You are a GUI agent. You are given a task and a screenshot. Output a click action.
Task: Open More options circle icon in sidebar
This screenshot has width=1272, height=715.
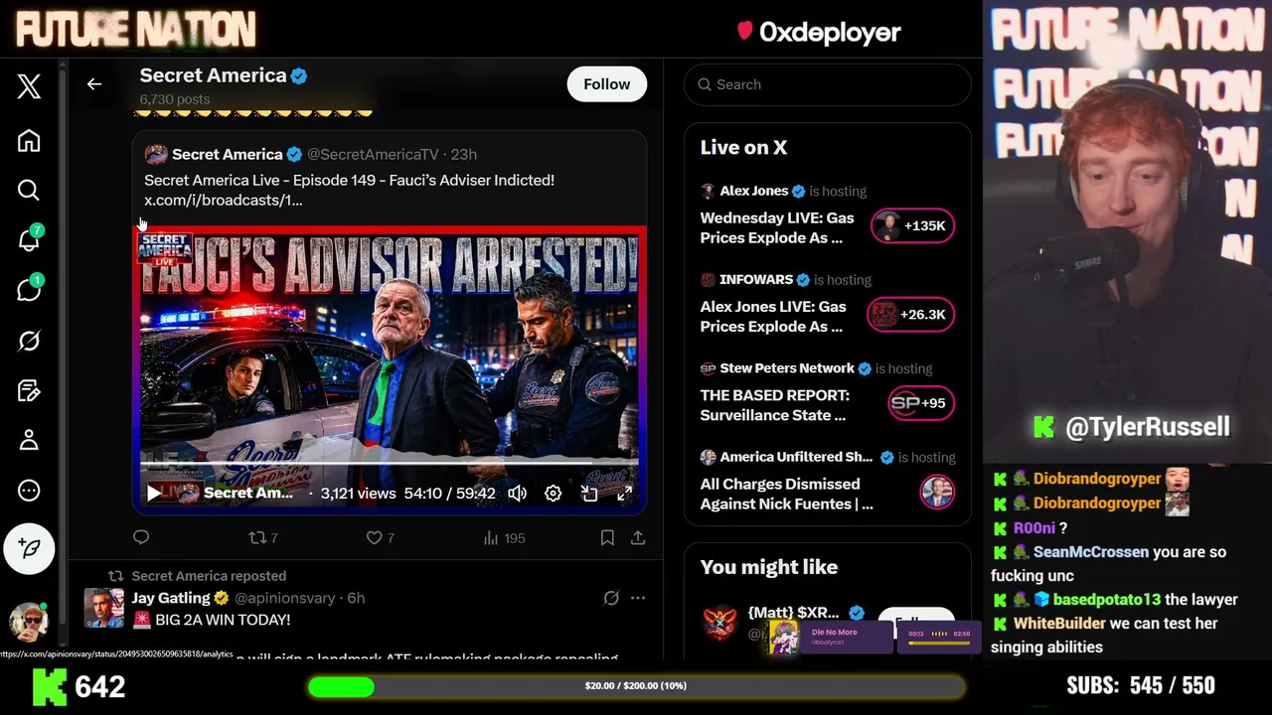29,491
